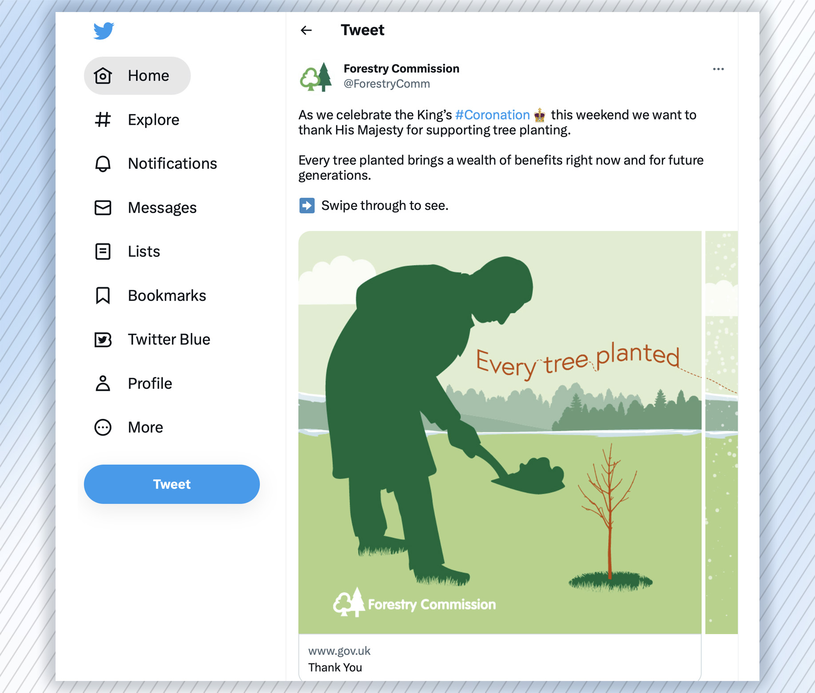Viewport: 815px width, 693px height.
Task: Follow the #Coronation hashtag link
Action: click(492, 115)
